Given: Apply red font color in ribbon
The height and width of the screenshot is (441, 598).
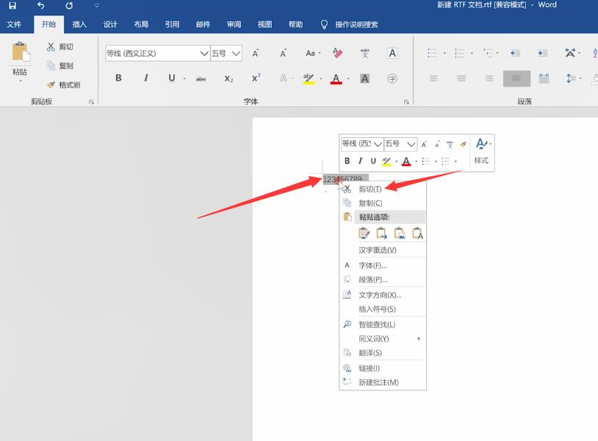Looking at the screenshot, I should point(336,79).
